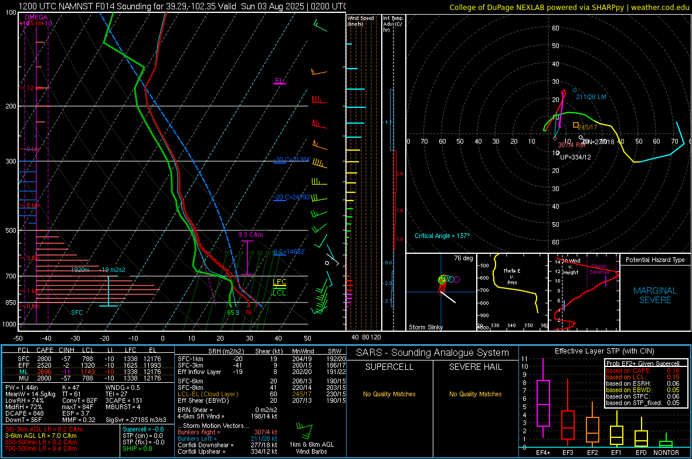
Task: Select the magenta "OMEGA" label
Action: point(36,17)
